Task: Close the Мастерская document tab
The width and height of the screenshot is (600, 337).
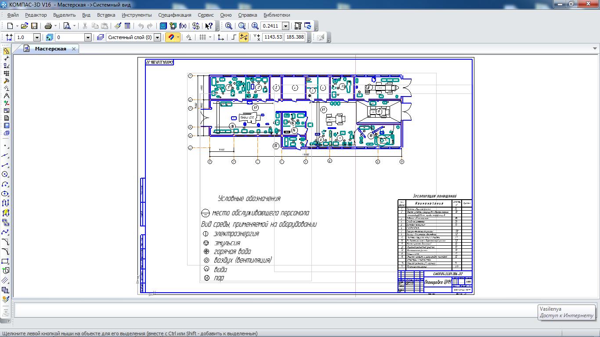Action: click(74, 49)
